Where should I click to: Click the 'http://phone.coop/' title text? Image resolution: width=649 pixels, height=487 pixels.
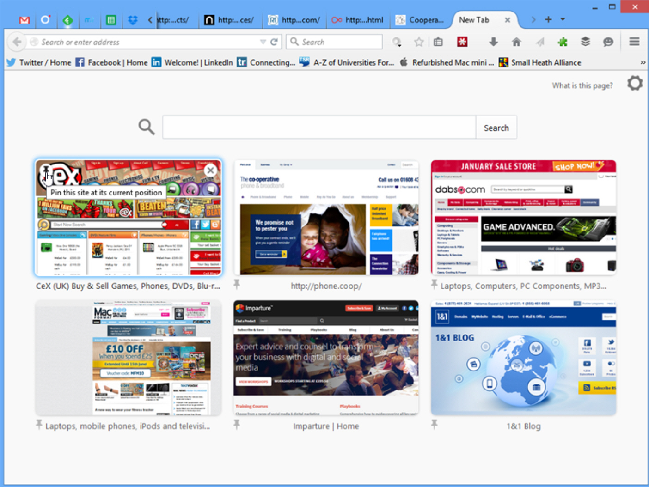click(x=326, y=286)
